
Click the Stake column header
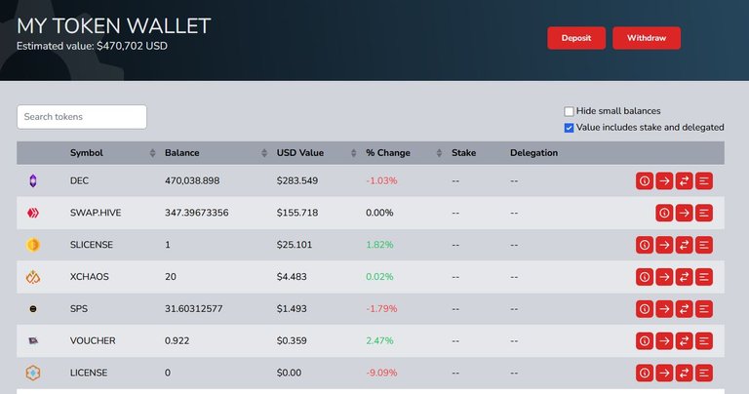pos(464,153)
